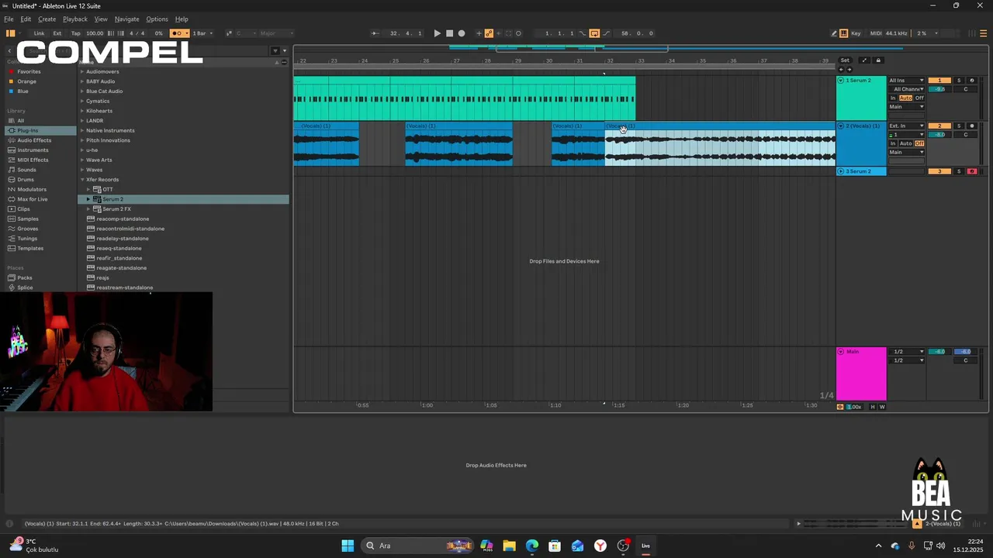
Task: Open the Create menu
Action: (47, 19)
